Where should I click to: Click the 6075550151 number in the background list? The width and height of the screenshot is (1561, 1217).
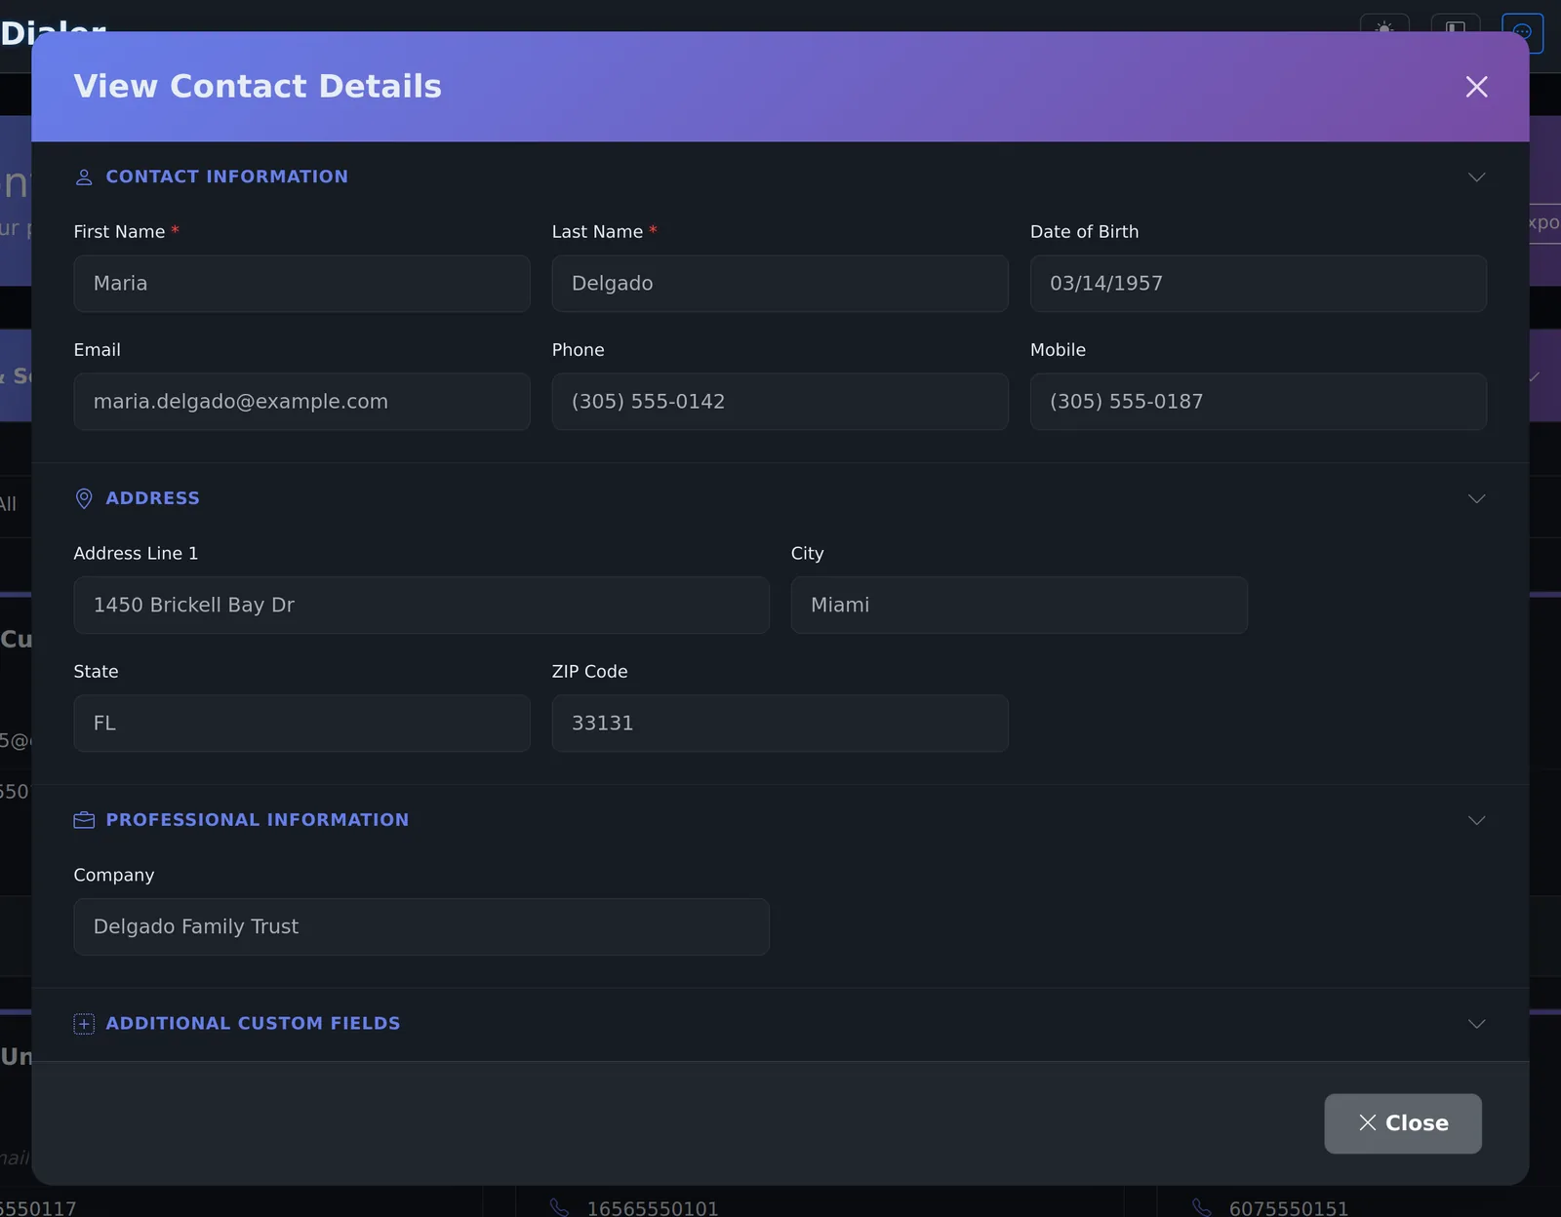click(x=1289, y=1208)
